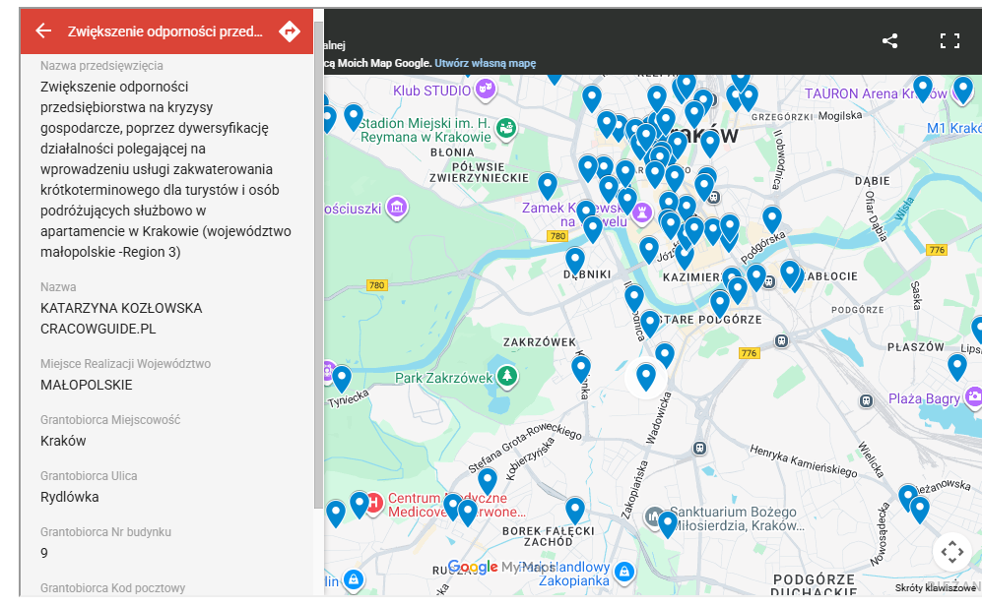The width and height of the screenshot is (982, 607).
Task: Click the back arrow in the red header
Action: click(43, 31)
